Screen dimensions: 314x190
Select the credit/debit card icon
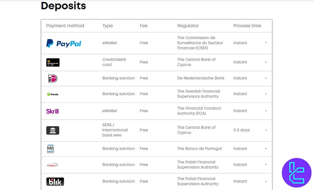[x=52, y=62]
